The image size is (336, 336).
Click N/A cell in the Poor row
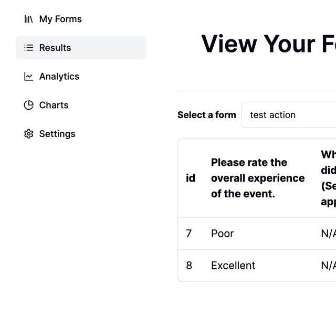329,234
